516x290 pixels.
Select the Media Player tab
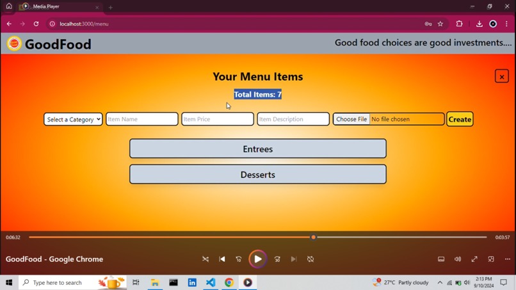tap(60, 6)
